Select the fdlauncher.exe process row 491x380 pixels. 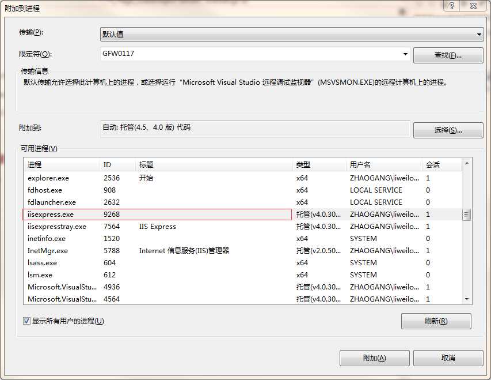point(243,202)
